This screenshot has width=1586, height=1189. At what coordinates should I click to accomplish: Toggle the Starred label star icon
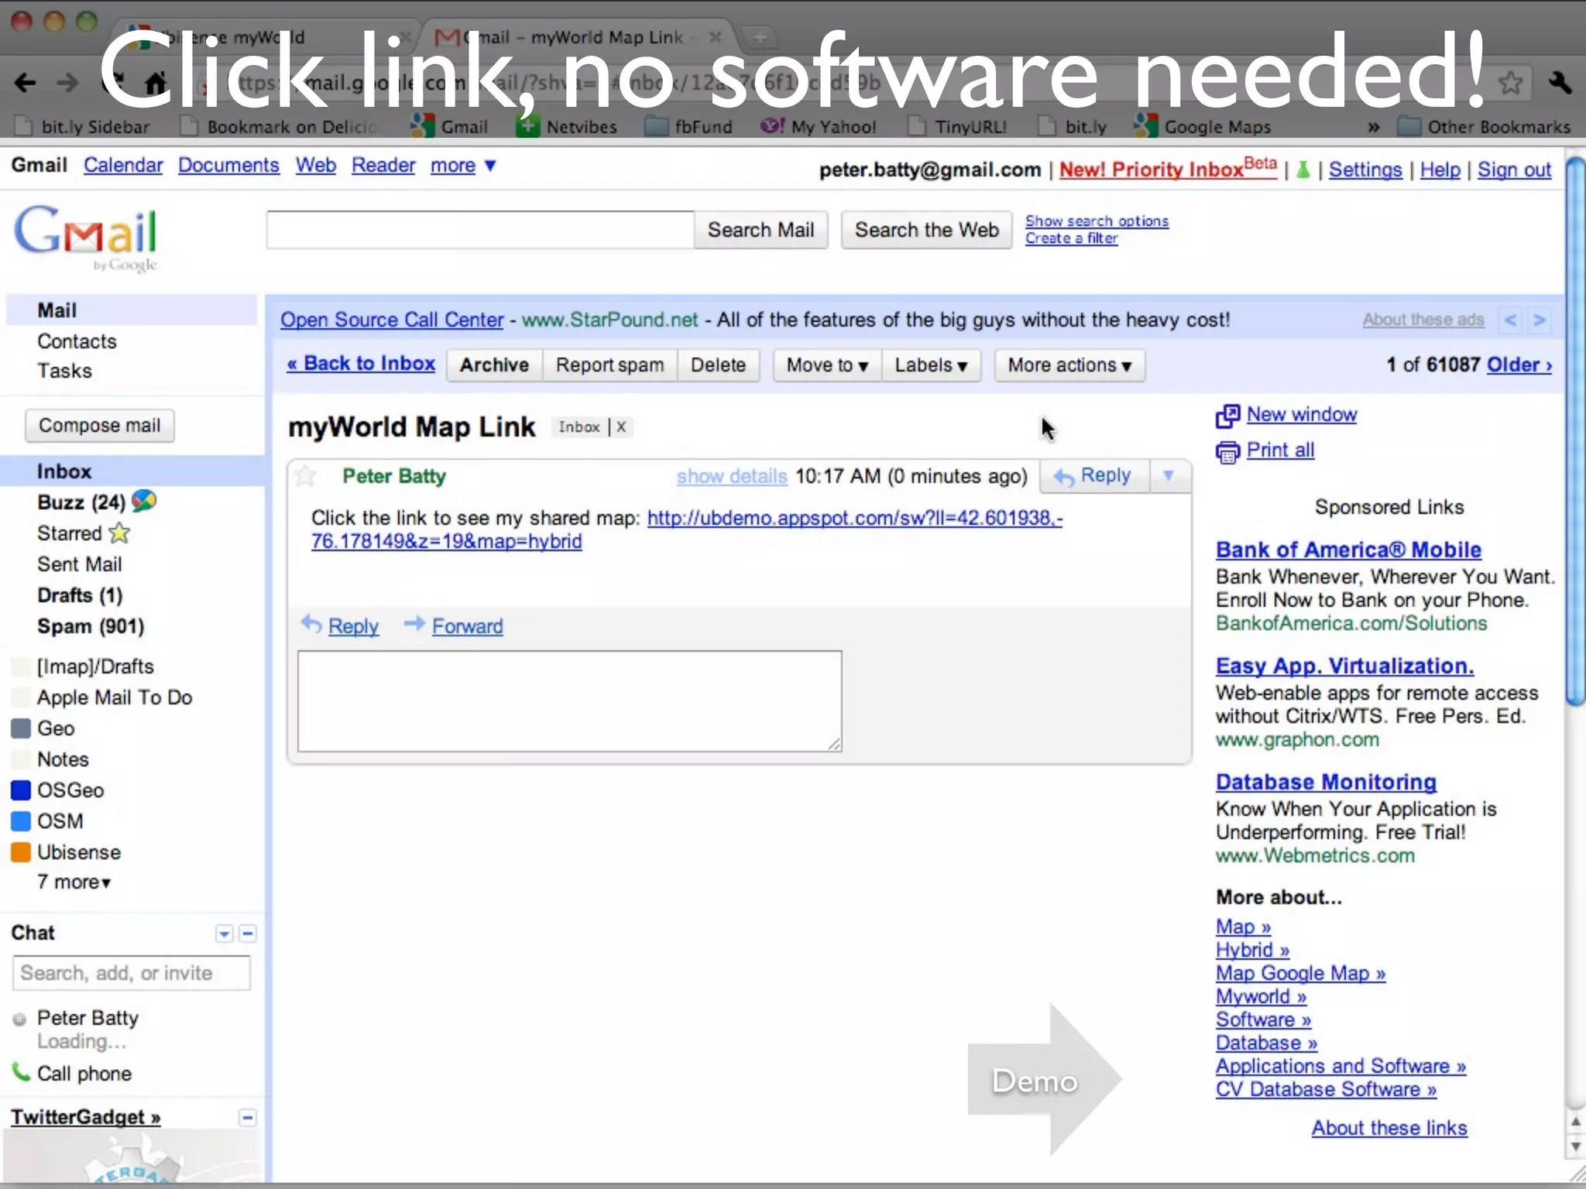pyautogui.click(x=120, y=533)
